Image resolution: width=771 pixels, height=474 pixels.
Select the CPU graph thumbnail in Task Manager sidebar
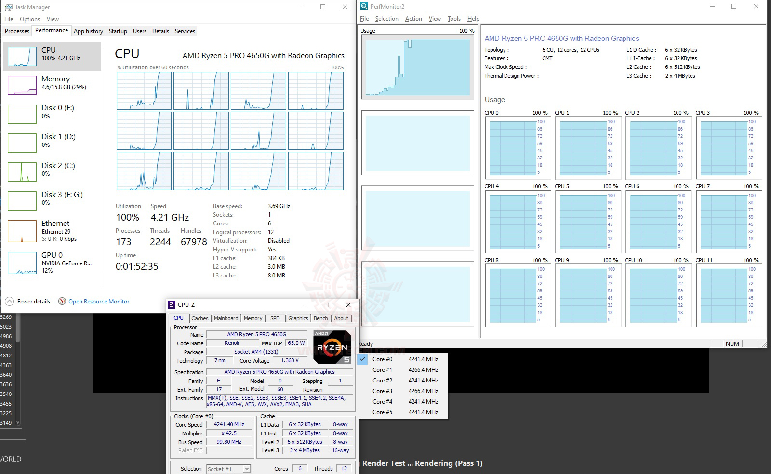pyautogui.click(x=22, y=56)
